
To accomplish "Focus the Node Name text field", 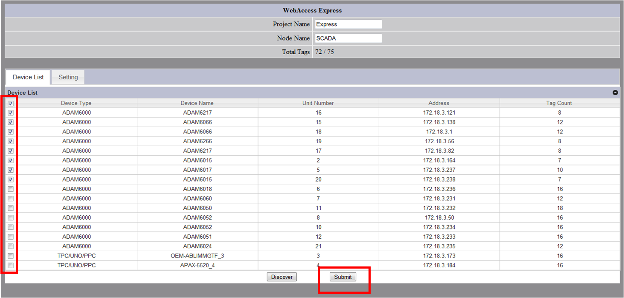I will pyautogui.click(x=348, y=38).
